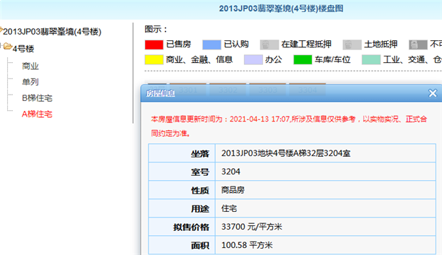442x255 pixels.
Task: Select the B梯住宅 tree item
Action: pyautogui.click(x=37, y=98)
